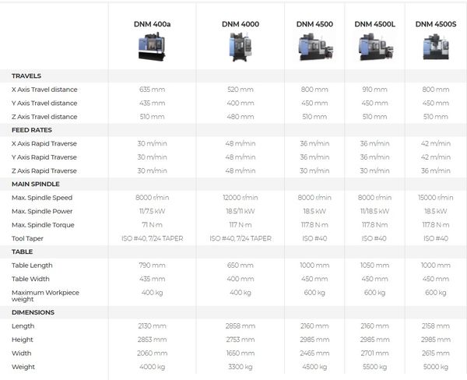The width and height of the screenshot is (467, 380).
Task: Click the Max. Spindle Speed row label
Action: pos(43,198)
